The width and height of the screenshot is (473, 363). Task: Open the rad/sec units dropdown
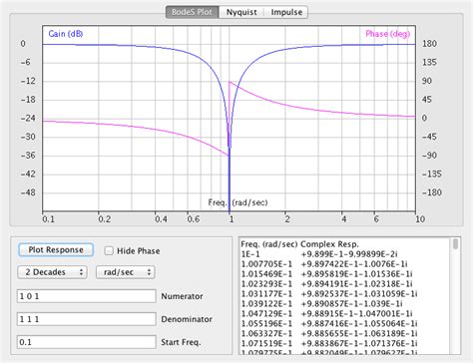(126, 272)
